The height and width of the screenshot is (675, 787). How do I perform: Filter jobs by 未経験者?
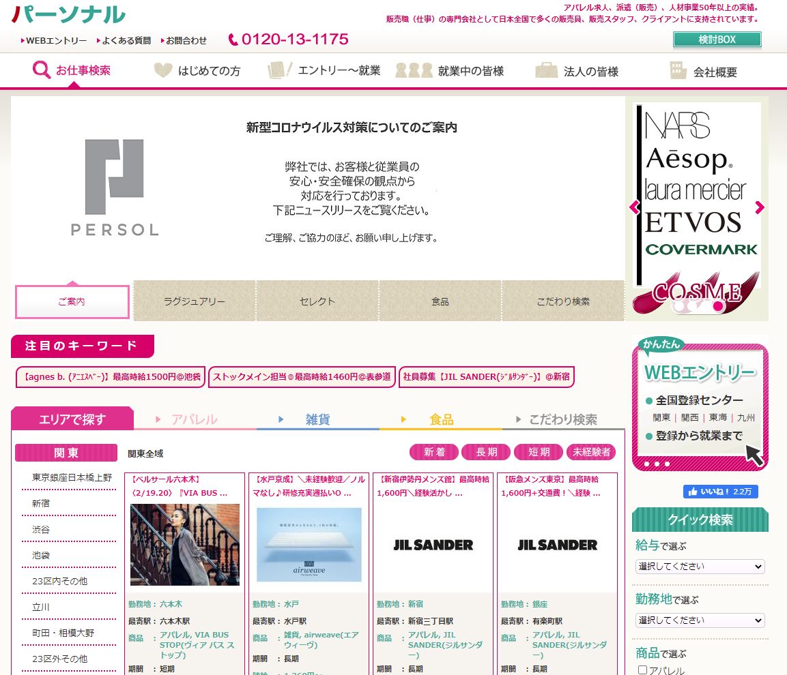(591, 452)
